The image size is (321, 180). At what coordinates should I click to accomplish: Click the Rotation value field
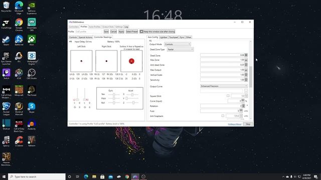(x=221, y=106)
